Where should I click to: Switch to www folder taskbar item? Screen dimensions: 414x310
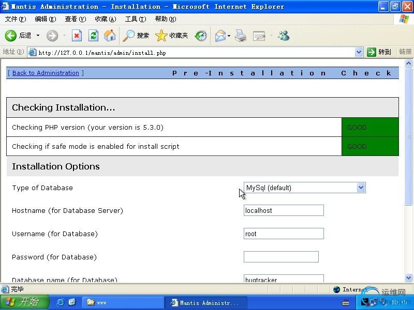click(x=123, y=302)
